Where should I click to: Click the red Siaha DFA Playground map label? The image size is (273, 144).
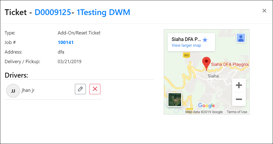coord(230,64)
